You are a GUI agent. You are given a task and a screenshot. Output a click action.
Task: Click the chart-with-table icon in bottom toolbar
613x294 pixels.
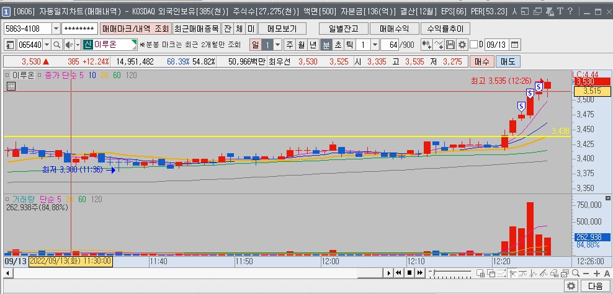click(481, 273)
